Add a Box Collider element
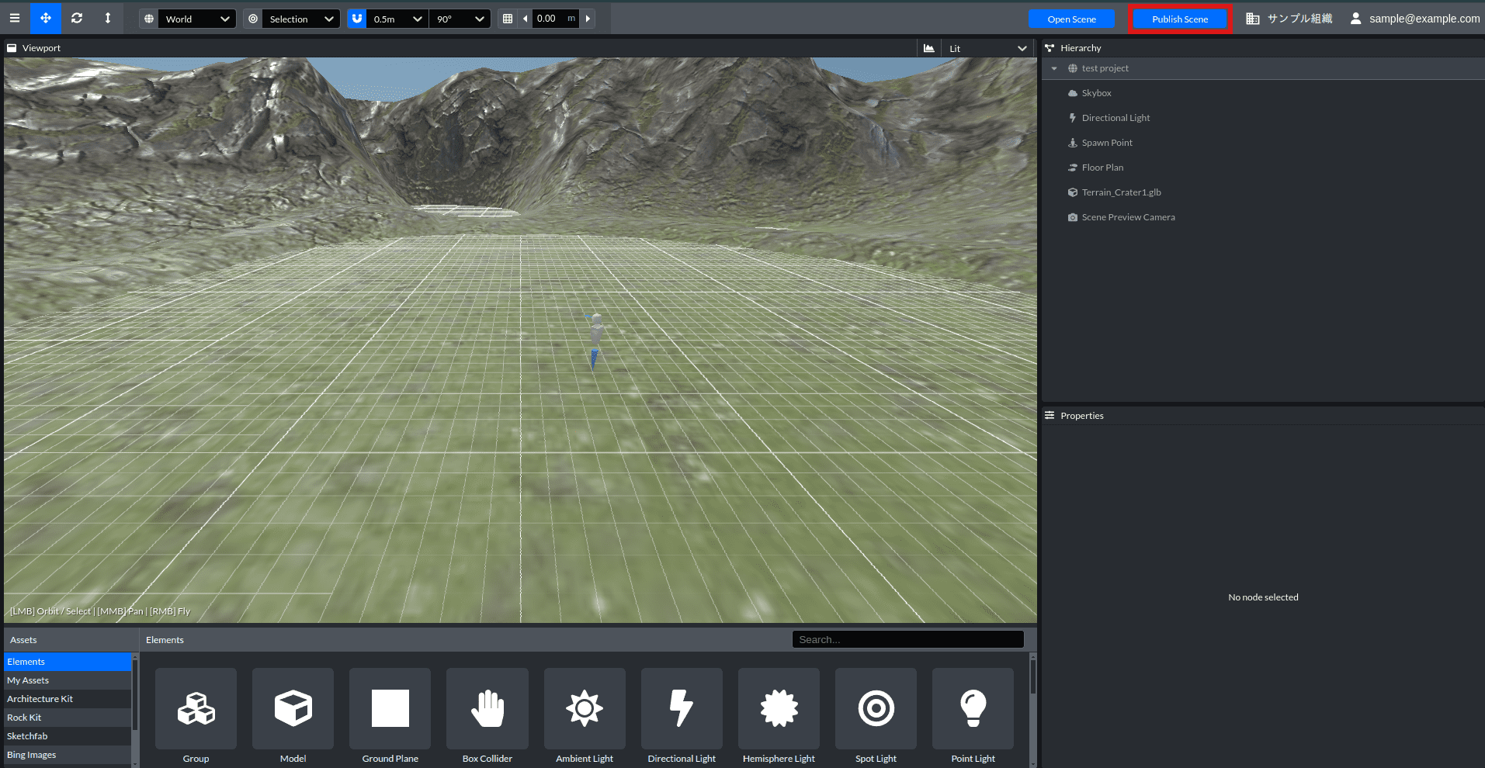The image size is (1485, 768). 487,708
